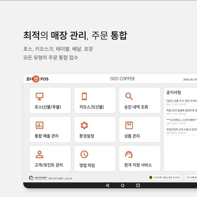Open the 원격 지원 서비스 headset icon
Screen dimensions: 197x197
pos(129,155)
